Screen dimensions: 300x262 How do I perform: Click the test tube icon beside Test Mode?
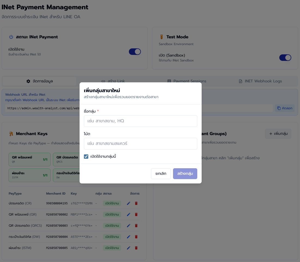pos(162,37)
